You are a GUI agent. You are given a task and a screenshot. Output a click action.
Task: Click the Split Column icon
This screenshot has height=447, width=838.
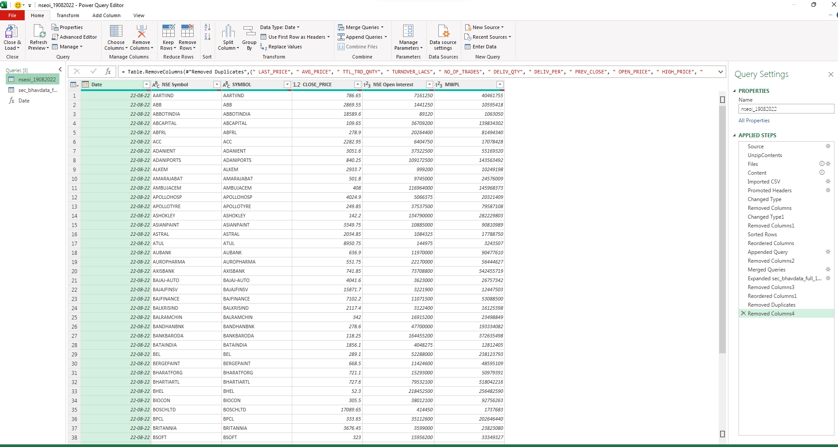228,32
